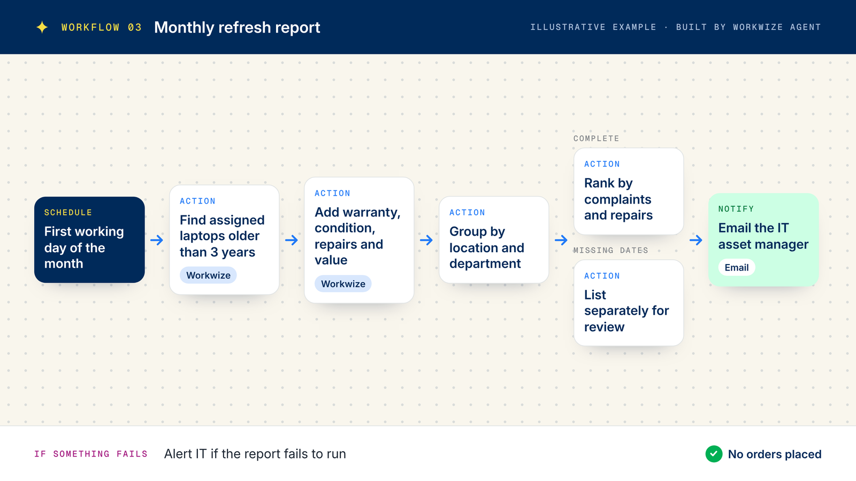The image size is (856, 481).
Task: Click Illustrative Example Built by Workwize Agent text
Action: coord(675,27)
